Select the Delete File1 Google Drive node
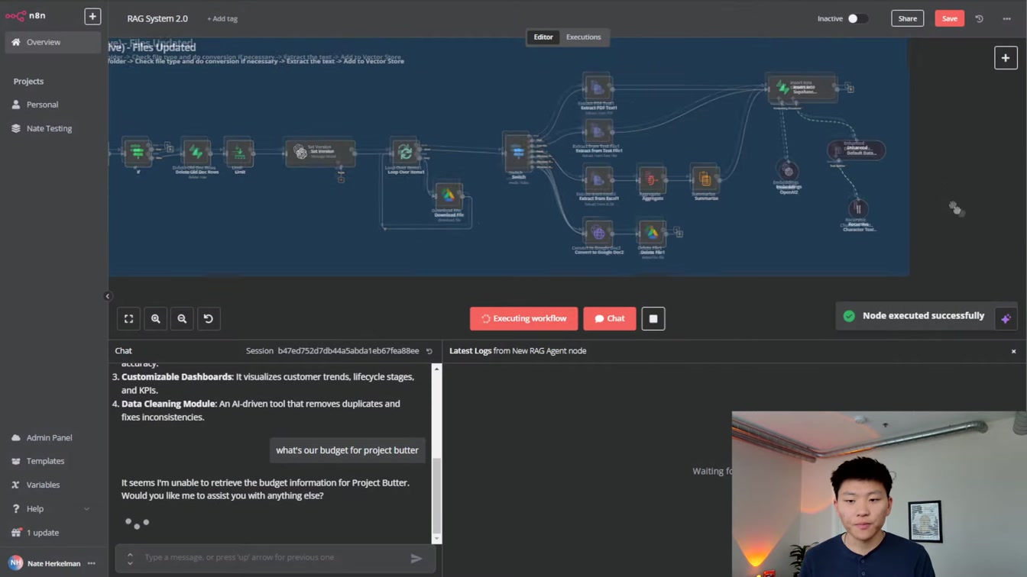This screenshot has width=1027, height=577. tap(652, 233)
